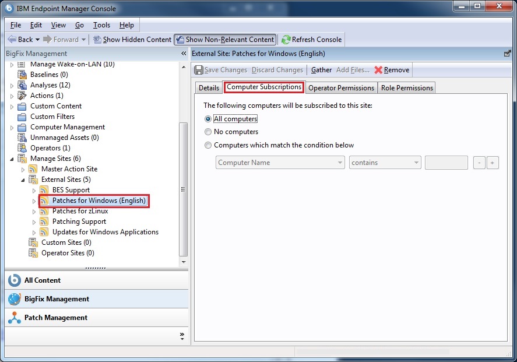
Task: Expand the Master Action Site node
Action: tap(23, 170)
